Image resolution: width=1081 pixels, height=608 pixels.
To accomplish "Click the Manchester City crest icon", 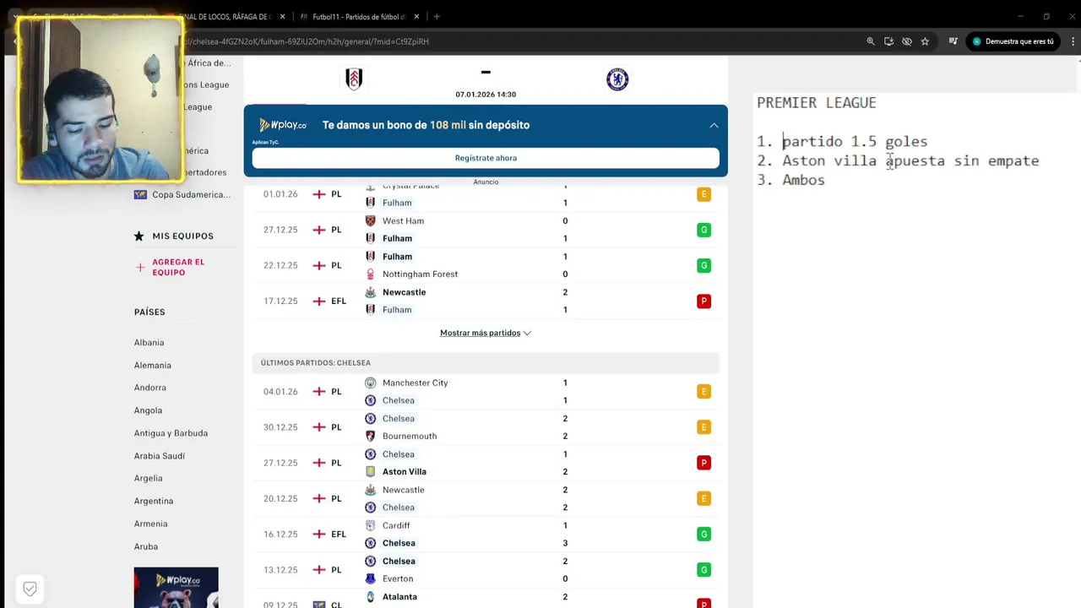I will click(x=370, y=383).
